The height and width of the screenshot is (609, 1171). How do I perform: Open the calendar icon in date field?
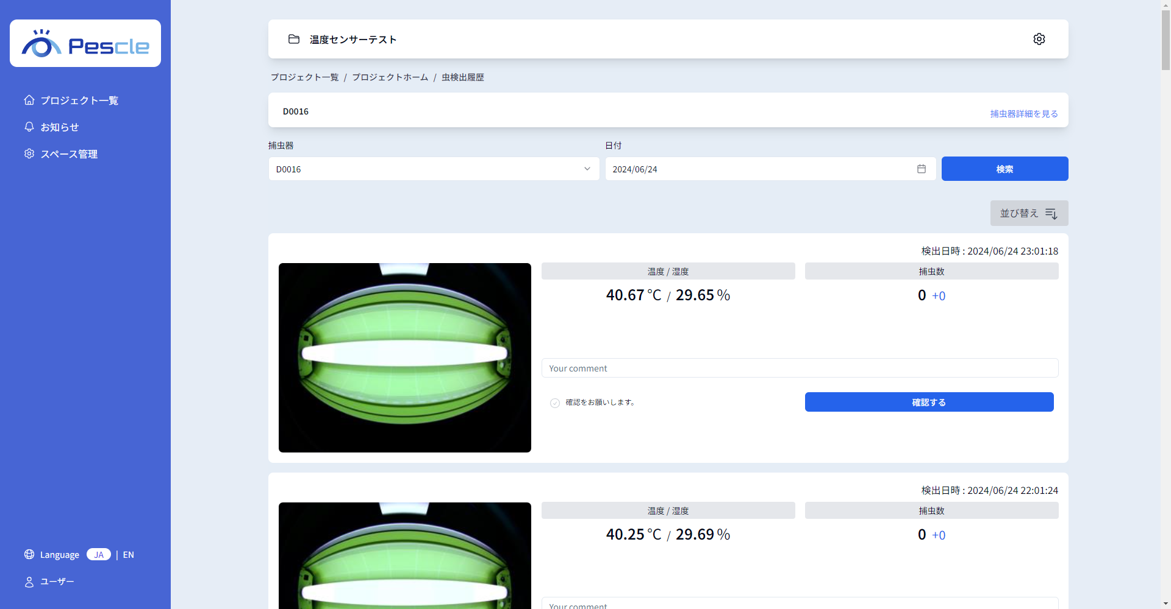tap(921, 169)
